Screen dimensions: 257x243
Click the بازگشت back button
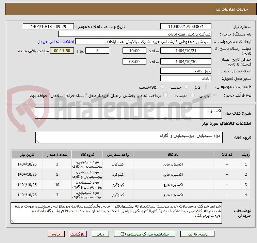(78, 234)
